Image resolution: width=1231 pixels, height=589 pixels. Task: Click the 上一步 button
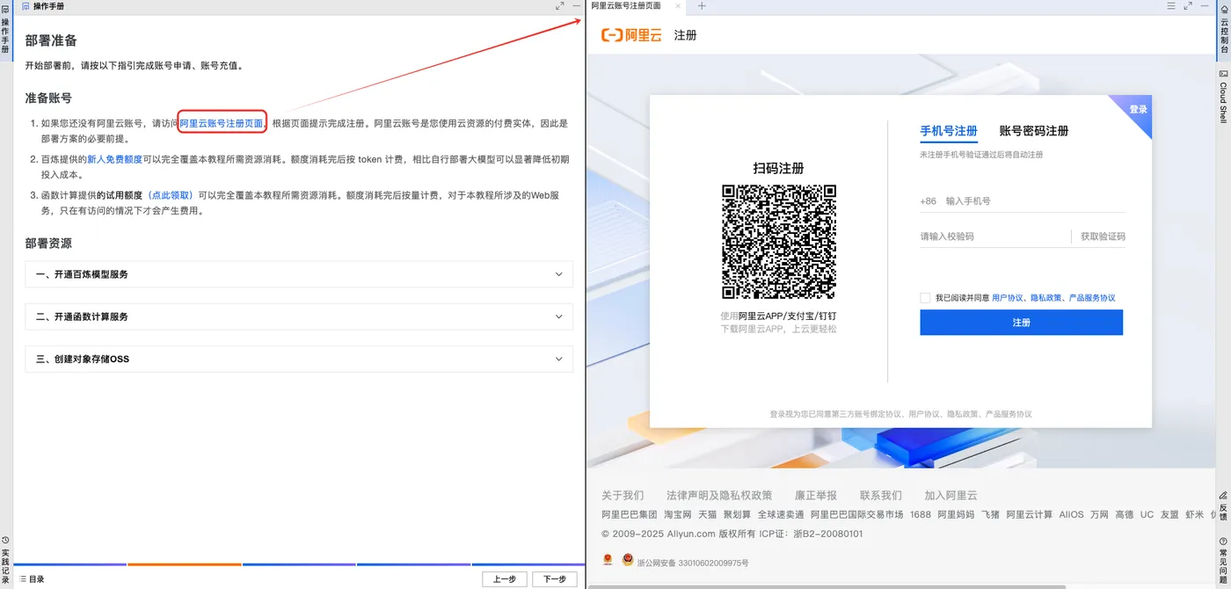pos(505,579)
